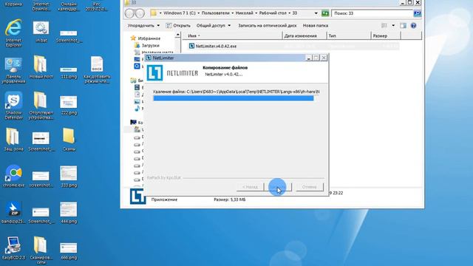
Task: Click the Открыть toolbar button
Action: 178,26
